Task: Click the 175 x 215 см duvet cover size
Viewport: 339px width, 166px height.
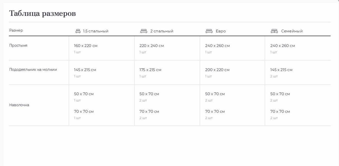Action: (150, 70)
